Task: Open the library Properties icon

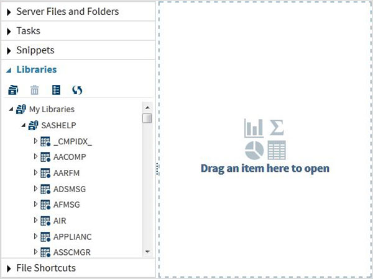Action: point(56,90)
